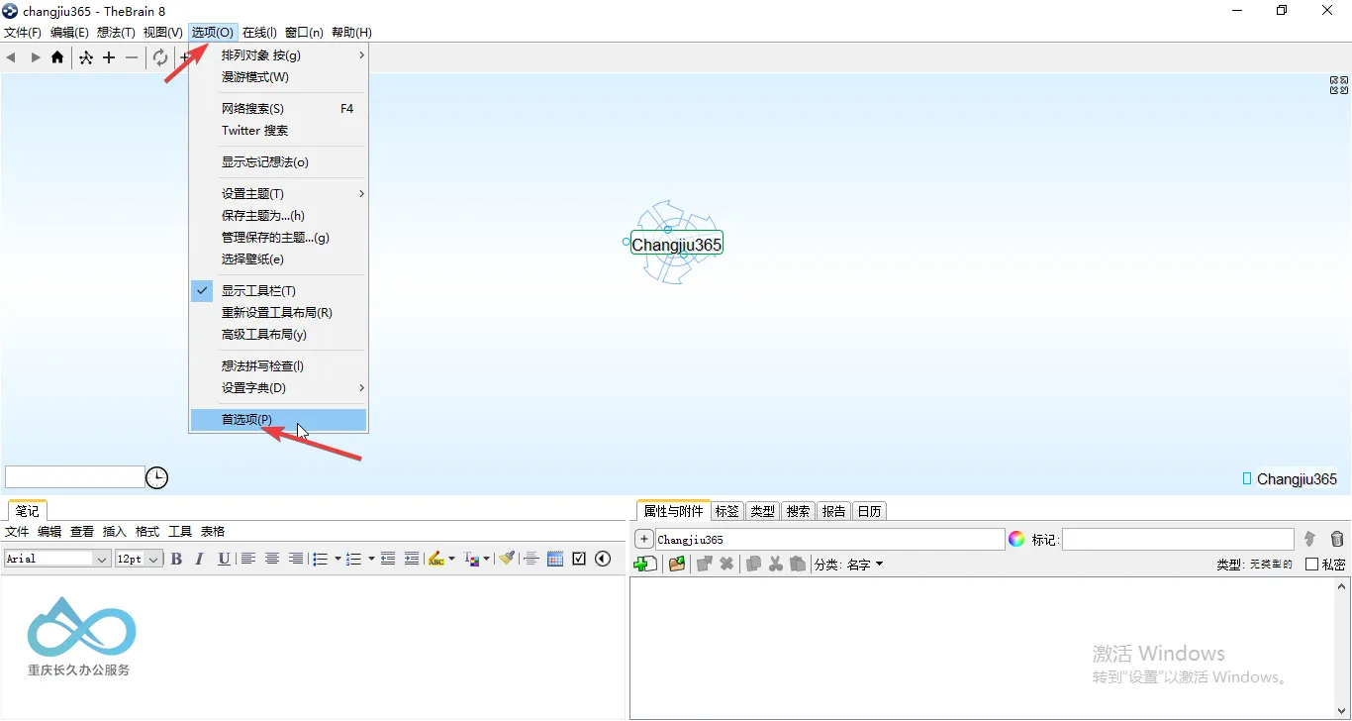
Task: Click the network layout toolbar icon
Action: [86, 57]
